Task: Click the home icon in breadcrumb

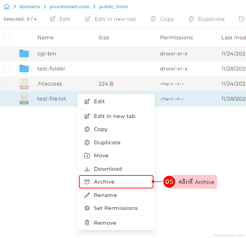Action: pos(6,6)
